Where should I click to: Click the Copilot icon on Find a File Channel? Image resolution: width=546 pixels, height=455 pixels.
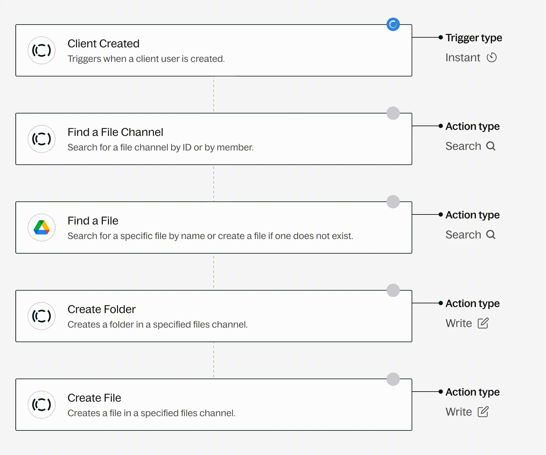pos(42,139)
